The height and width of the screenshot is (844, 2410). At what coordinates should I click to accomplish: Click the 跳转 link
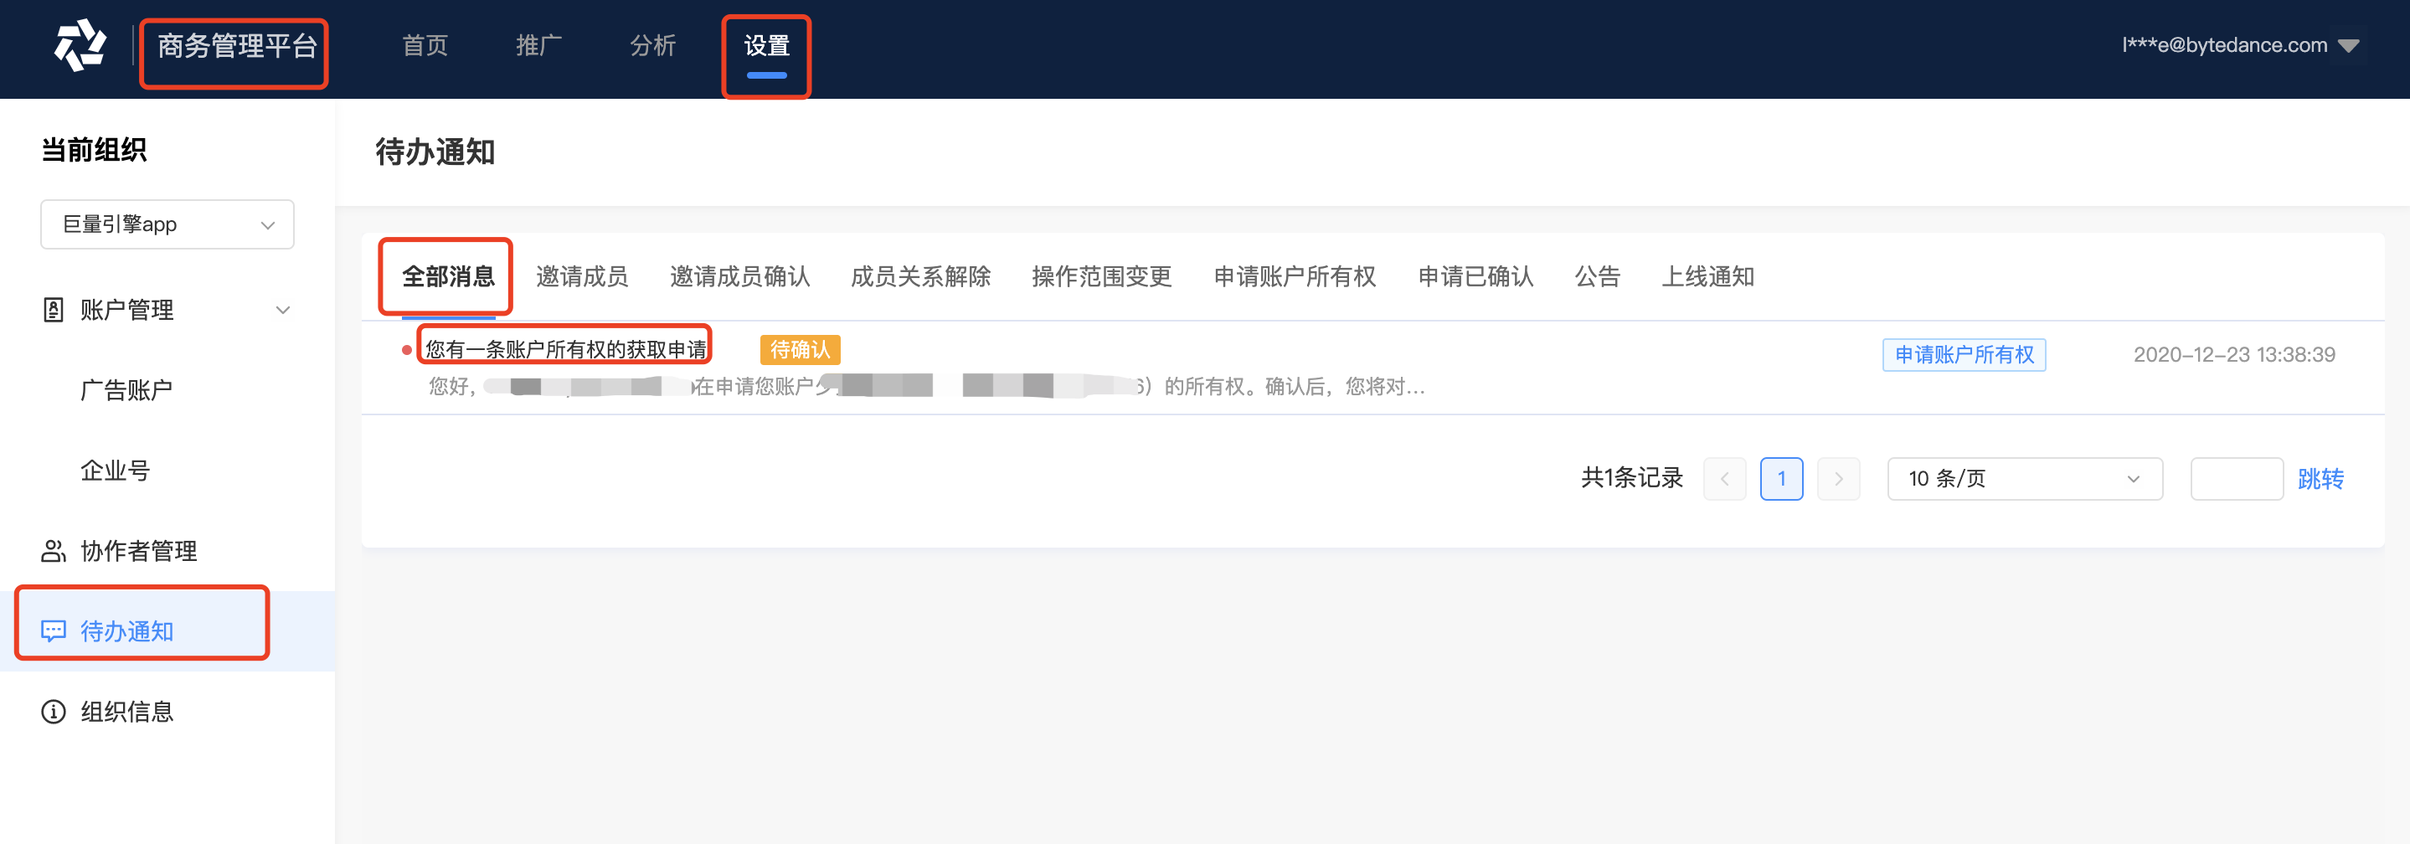tap(2320, 479)
